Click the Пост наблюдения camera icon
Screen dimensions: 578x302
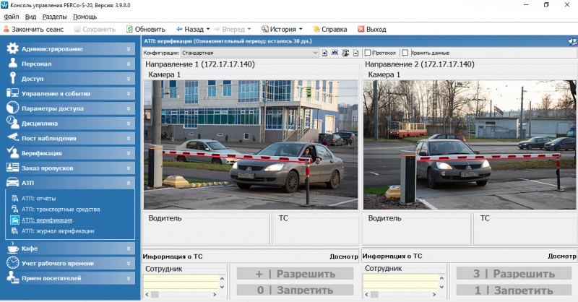pos(12,138)
